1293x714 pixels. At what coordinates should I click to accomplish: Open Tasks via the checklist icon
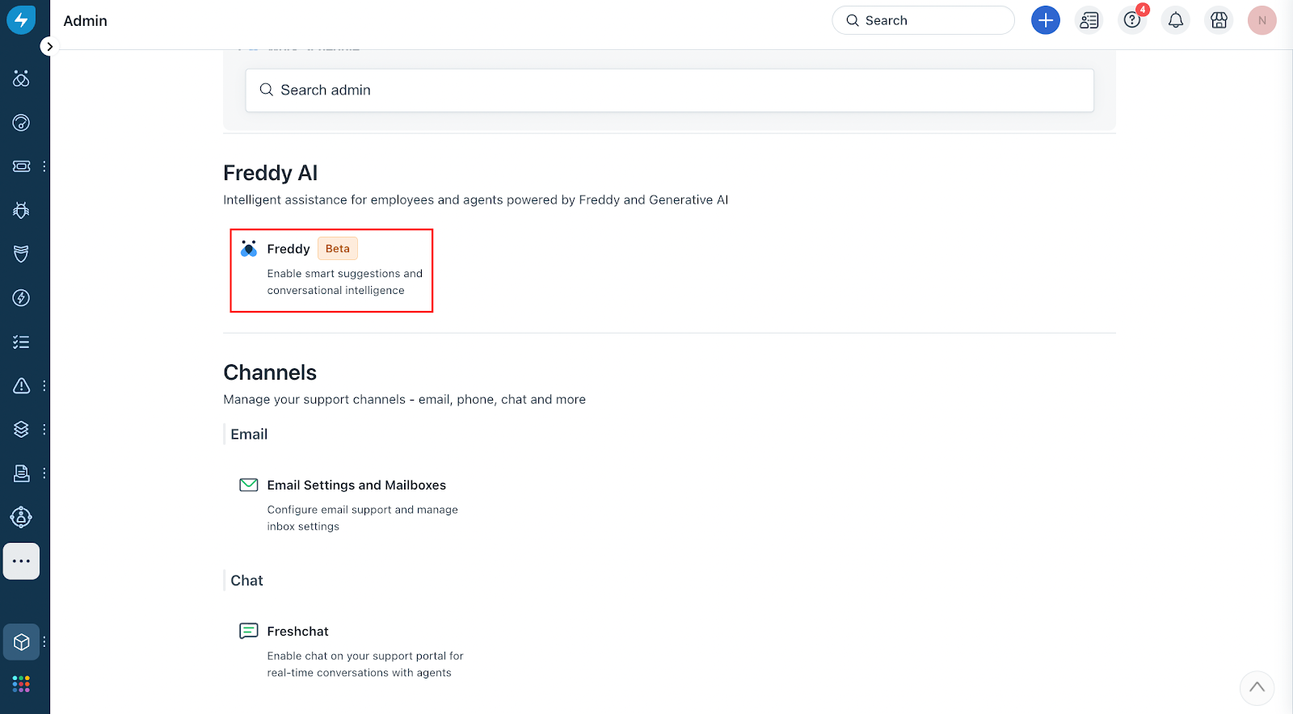(21, 342)
